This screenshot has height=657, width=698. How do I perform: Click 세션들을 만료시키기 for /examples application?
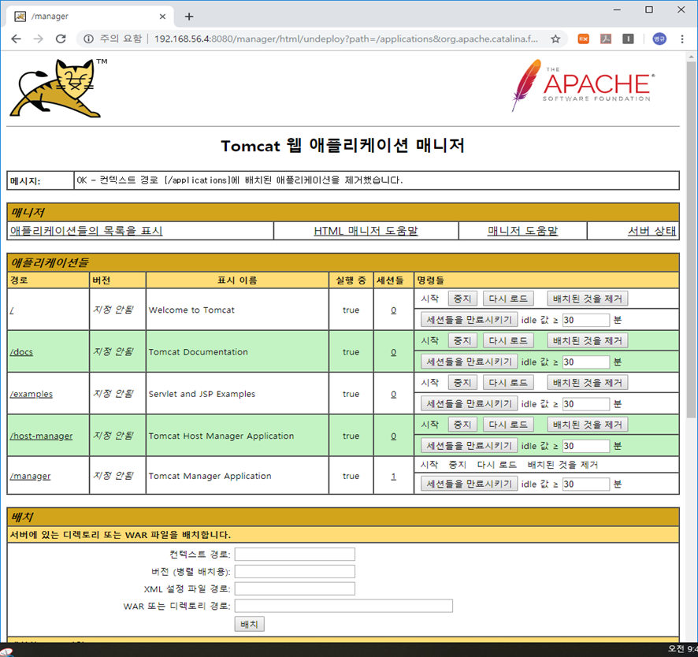(x=470, y=403)
